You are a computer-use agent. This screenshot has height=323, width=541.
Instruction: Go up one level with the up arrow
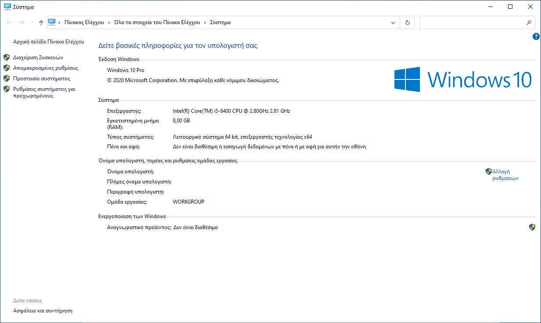coord(41,22)
